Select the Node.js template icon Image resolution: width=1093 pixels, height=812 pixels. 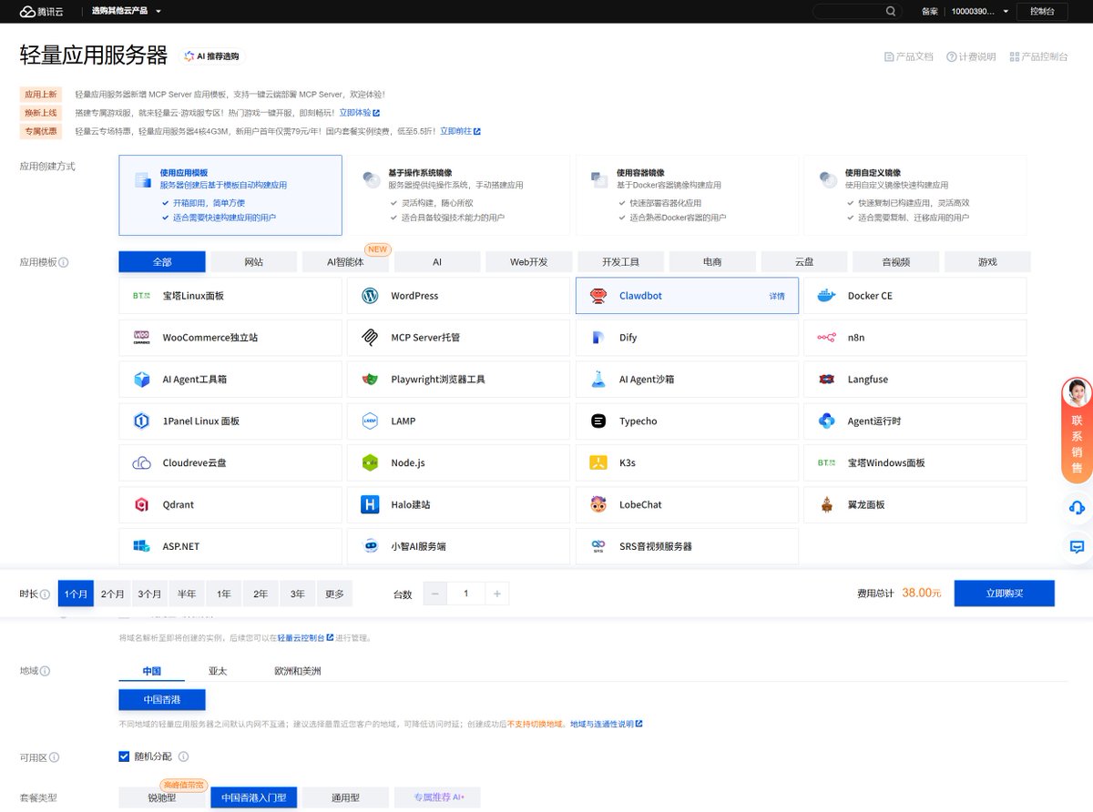pyautogui.click(x=370, y=463)
